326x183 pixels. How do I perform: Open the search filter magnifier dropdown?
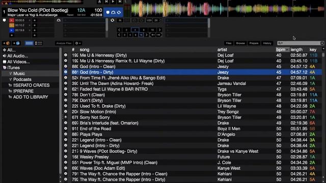[x=280, y=43]
